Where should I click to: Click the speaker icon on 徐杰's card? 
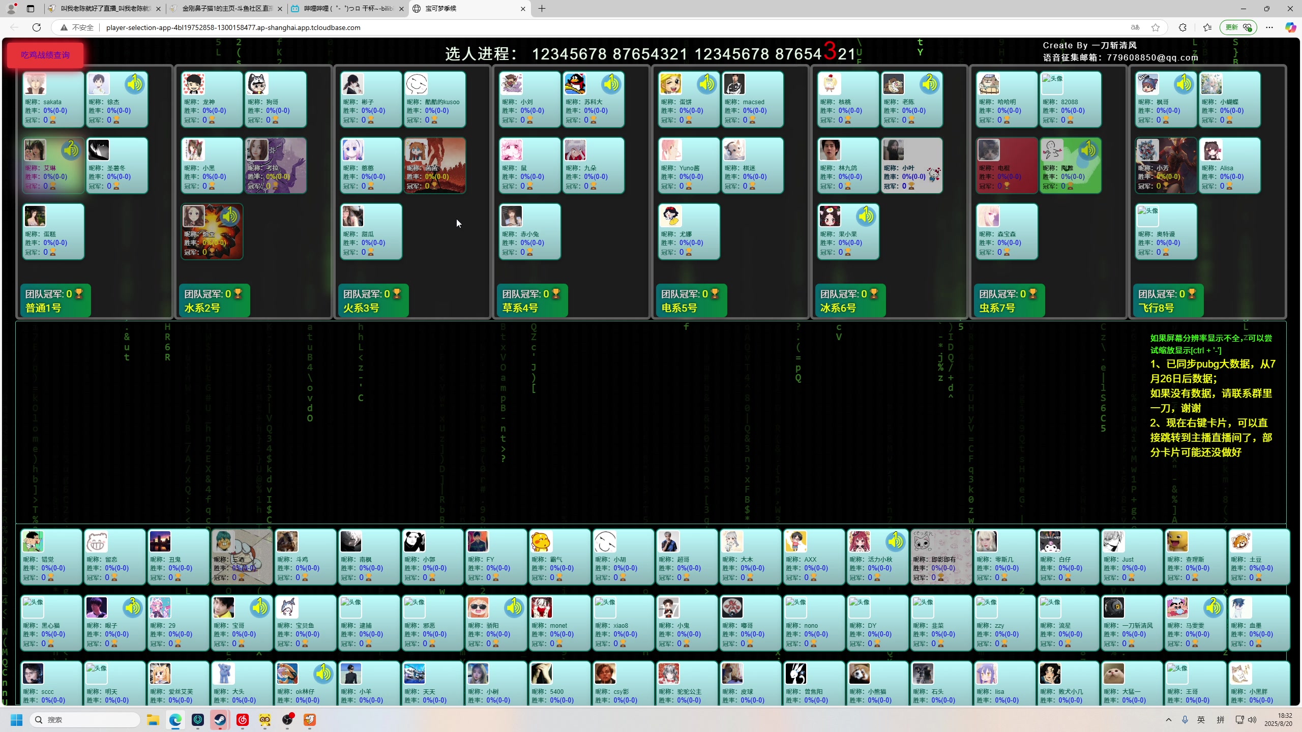click(135, 84)
